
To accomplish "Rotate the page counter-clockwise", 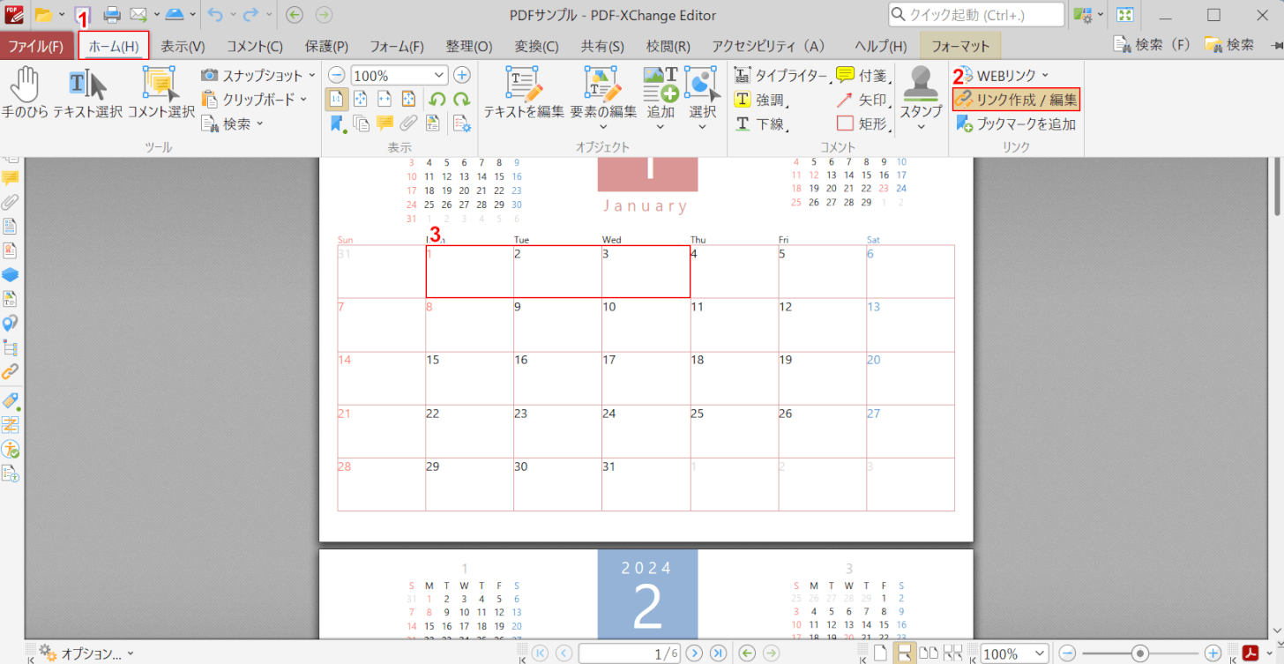I will (437, 99).
